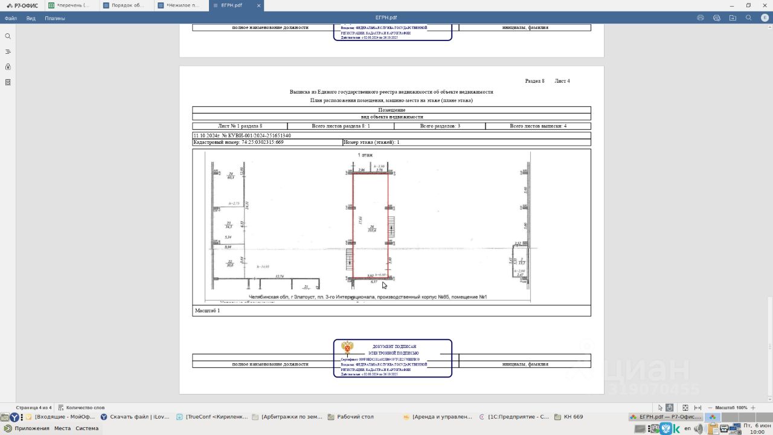Click the date and time clock

[757, 429]
